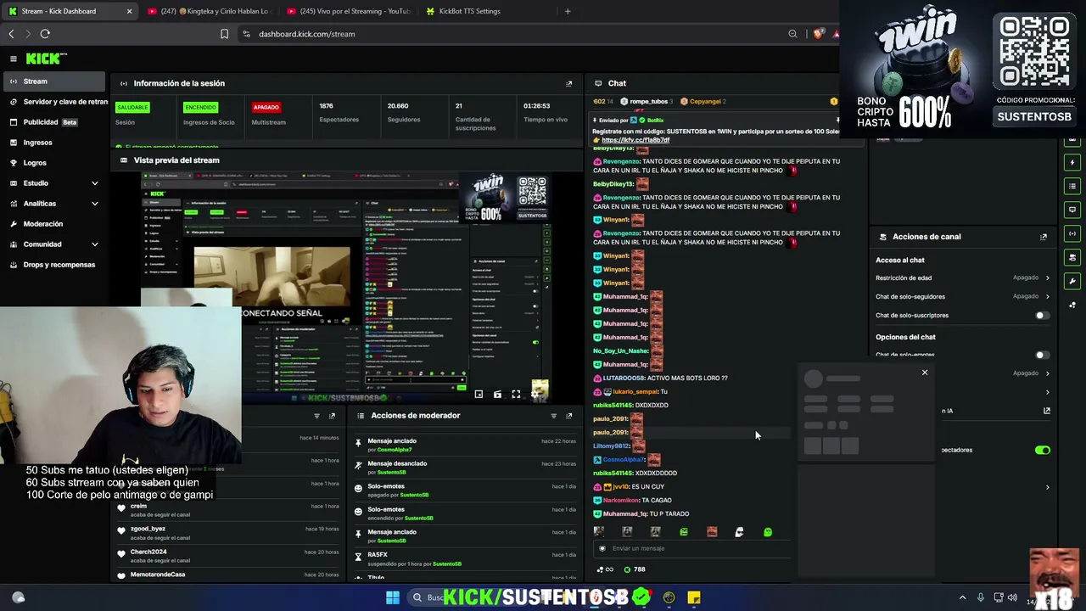Reload the dashboard page
This screenshot has height=611, width=1086.
[x=45, y=34]
